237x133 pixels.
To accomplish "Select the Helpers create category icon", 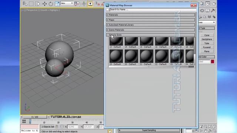I will pos(205,17).
